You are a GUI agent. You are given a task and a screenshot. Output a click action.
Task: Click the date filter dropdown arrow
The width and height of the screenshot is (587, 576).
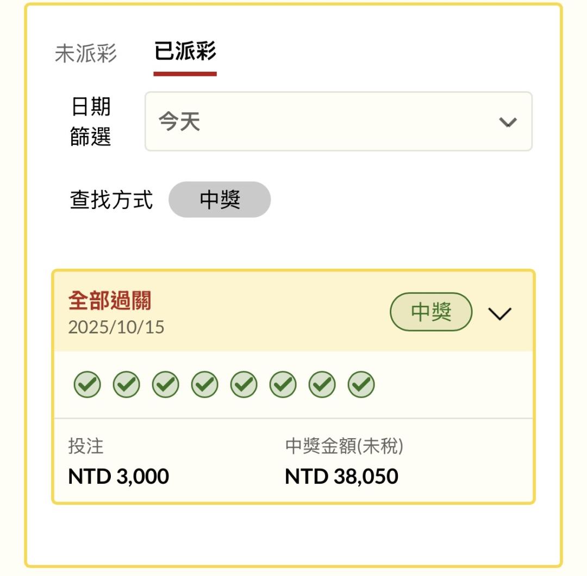pos(507,122)
